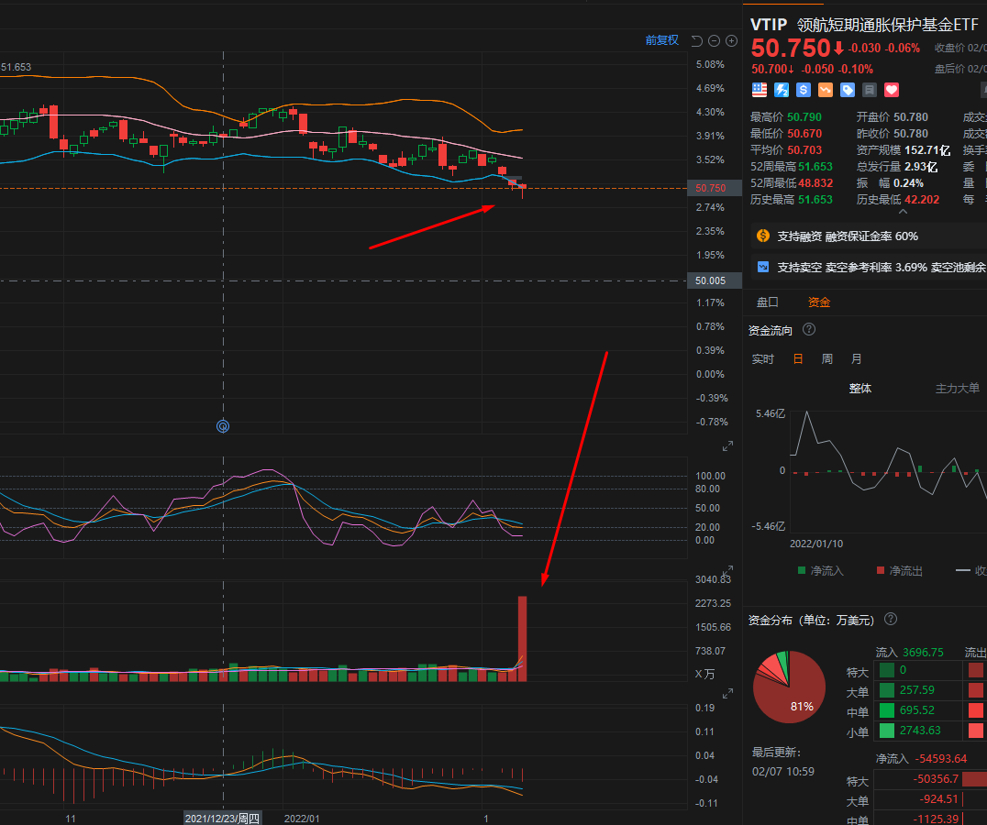Click the US flag market icon
The width and height of the screenshot is (987, 825).
[x=760, y=90]
